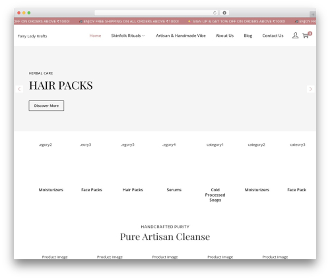Open the Home menu item
The image size is (330, 279).
95,36
